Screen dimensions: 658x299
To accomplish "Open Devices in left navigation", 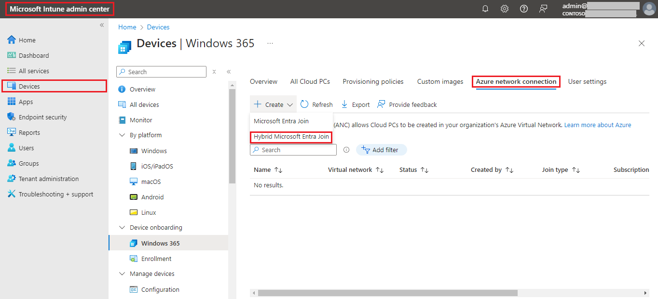I will point(54,86).
